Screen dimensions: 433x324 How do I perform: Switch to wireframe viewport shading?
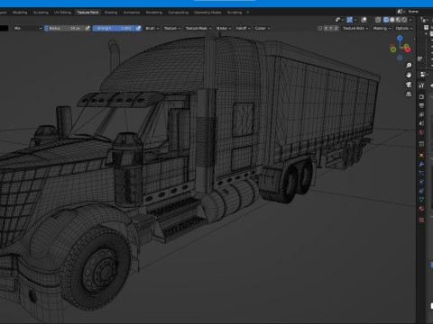point(386,20)
